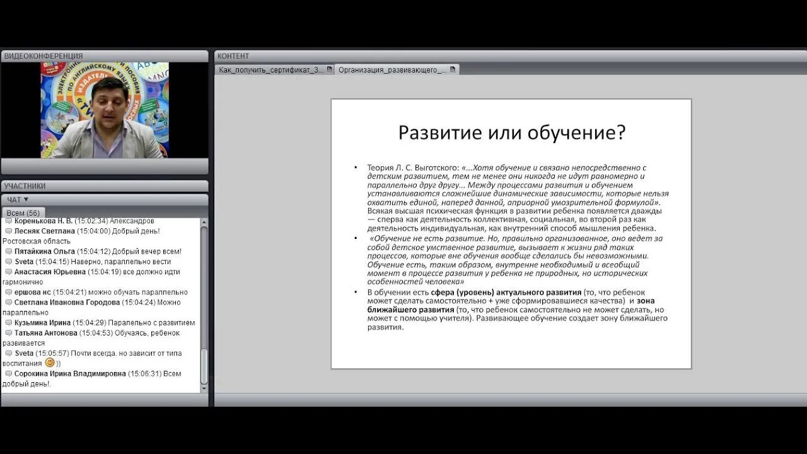Click the message bubble icon beside Татьяна Антонова
807x454 pixels.
click(8, 333)
